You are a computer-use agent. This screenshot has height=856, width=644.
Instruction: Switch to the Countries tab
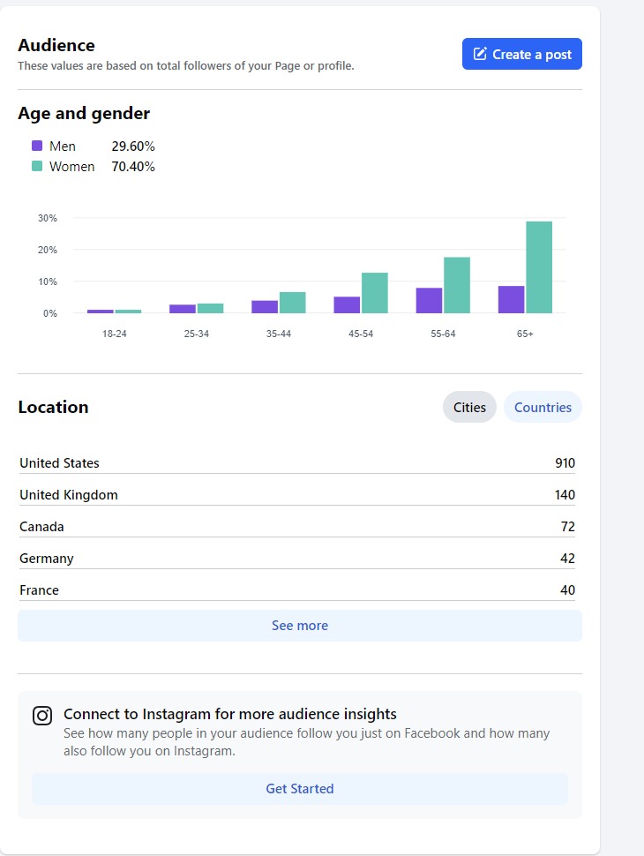point(543,407)
